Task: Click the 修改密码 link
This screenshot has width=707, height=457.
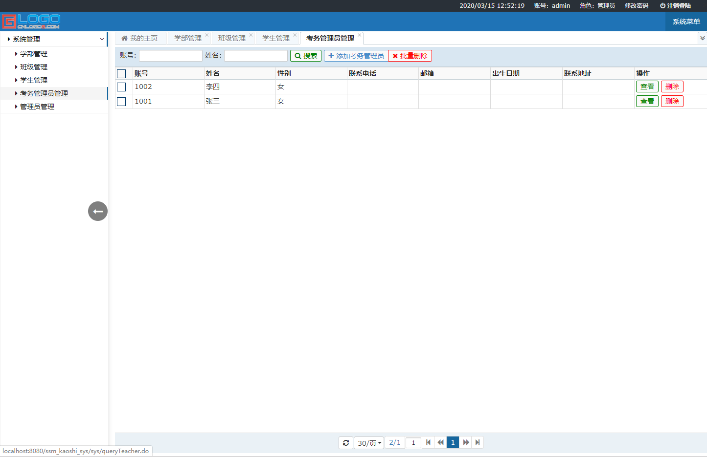Action: [637, 6]
